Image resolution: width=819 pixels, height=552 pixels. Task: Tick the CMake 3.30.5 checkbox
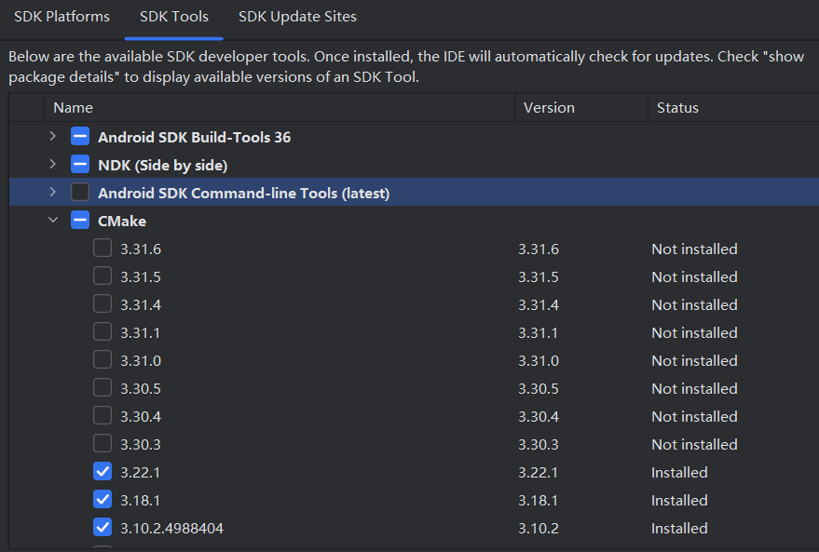click(102, 387)
